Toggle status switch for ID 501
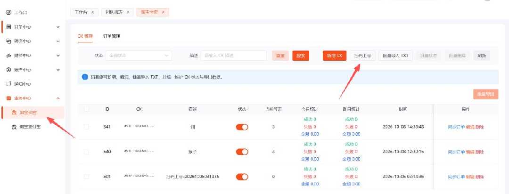509x194 pixels. (x=242, y=177)
